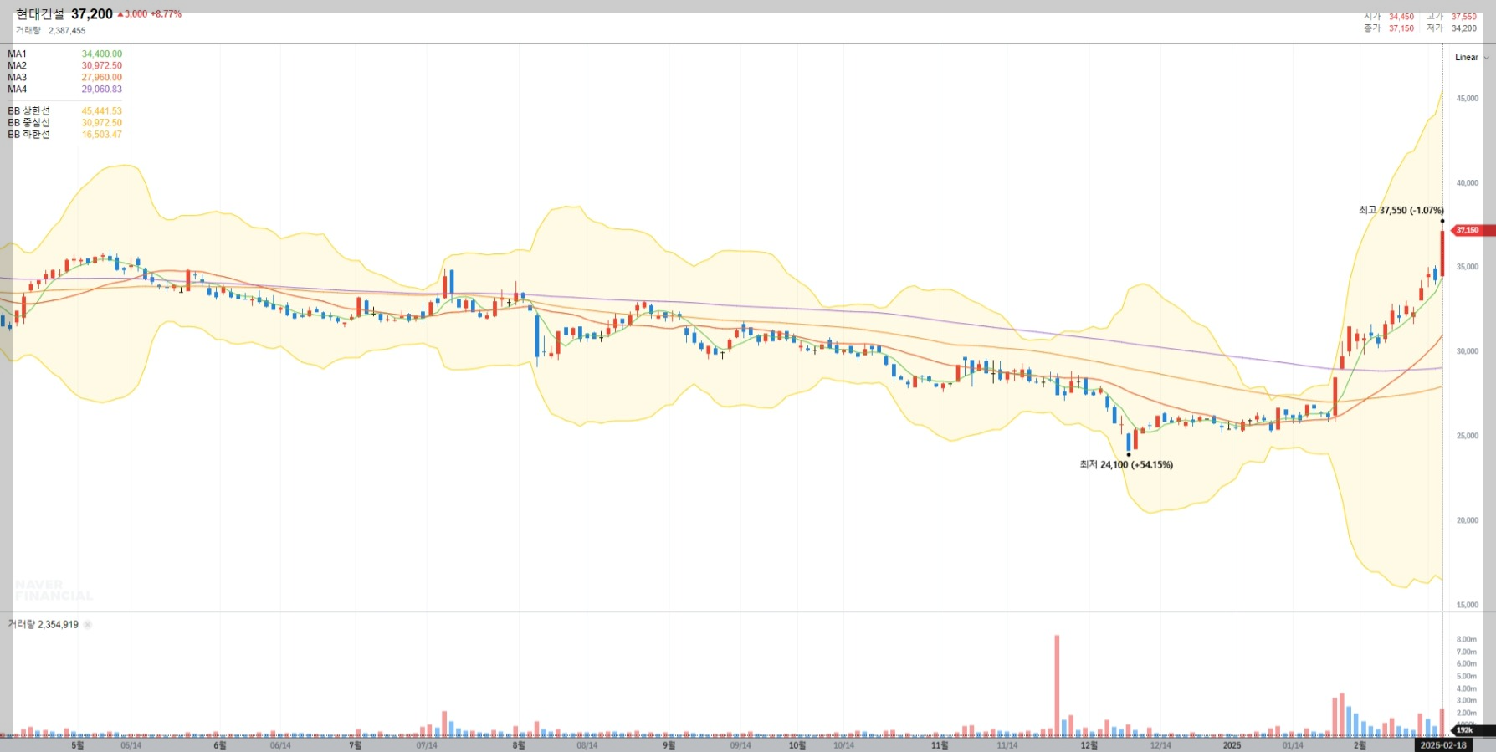Viewport: 1496px width, 752px height.
Task: Click the current price 37,200
Action: (92, 14)
